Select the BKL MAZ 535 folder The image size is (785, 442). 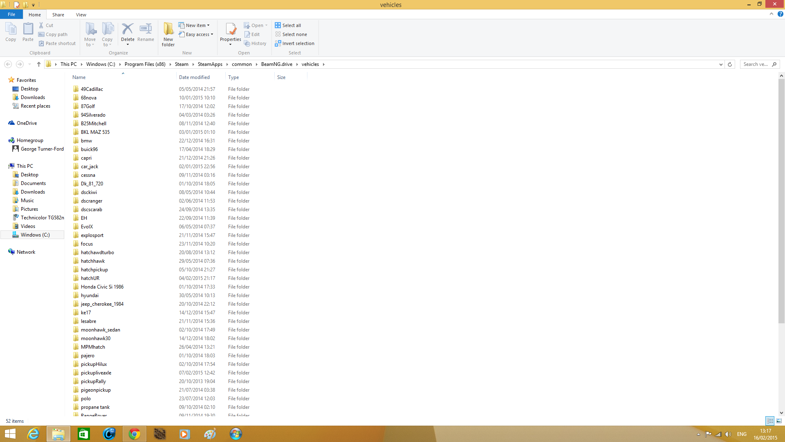click(x=95, y=132)
